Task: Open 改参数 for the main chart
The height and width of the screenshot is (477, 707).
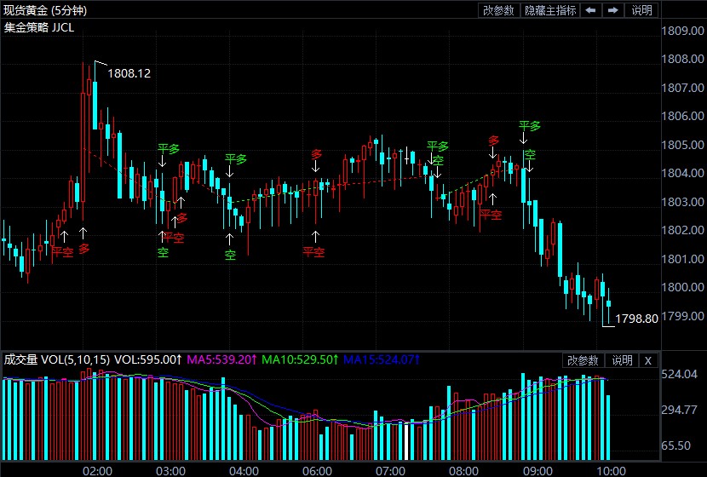Action: 499,10
